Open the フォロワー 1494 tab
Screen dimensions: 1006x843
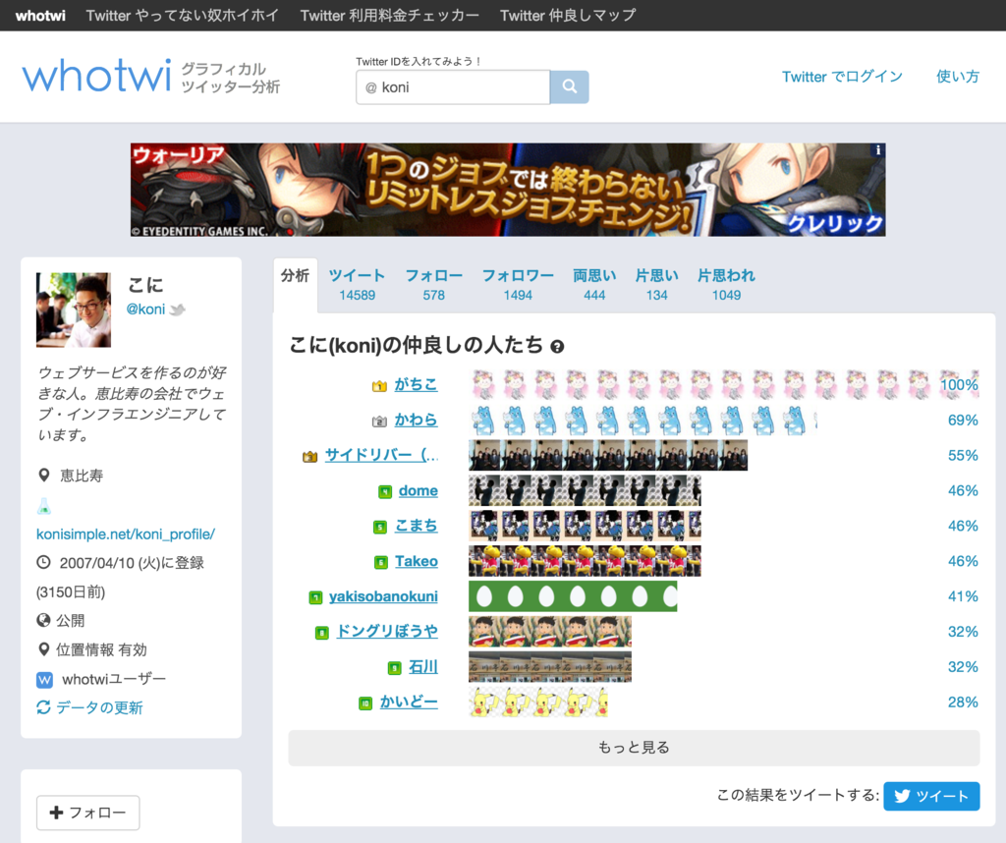(518, 285)
